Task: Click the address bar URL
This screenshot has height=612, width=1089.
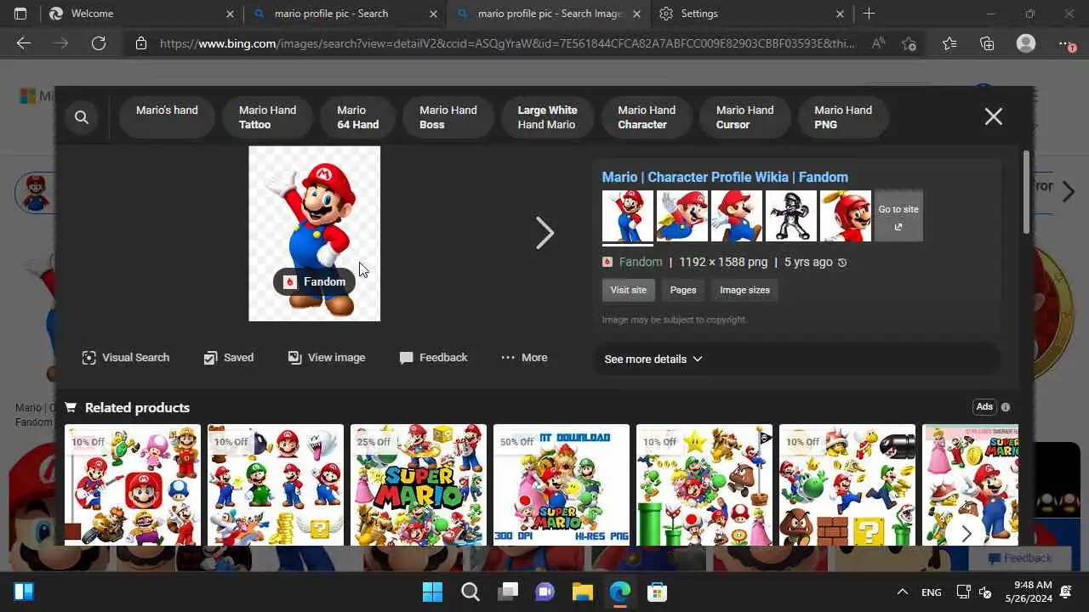Action: (507, 43)
